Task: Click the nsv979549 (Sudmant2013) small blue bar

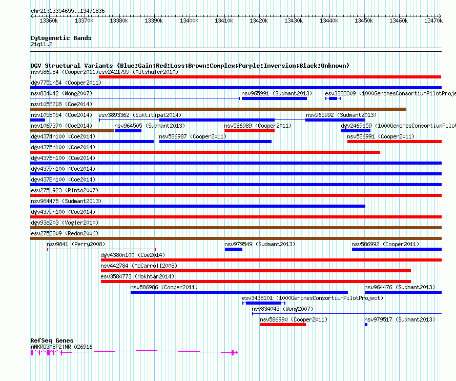Action: 234,249
